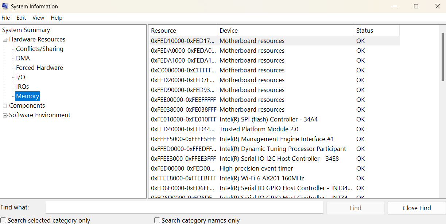Collapse the Hardware Resources tree node
446x224 pixels.
5,40
